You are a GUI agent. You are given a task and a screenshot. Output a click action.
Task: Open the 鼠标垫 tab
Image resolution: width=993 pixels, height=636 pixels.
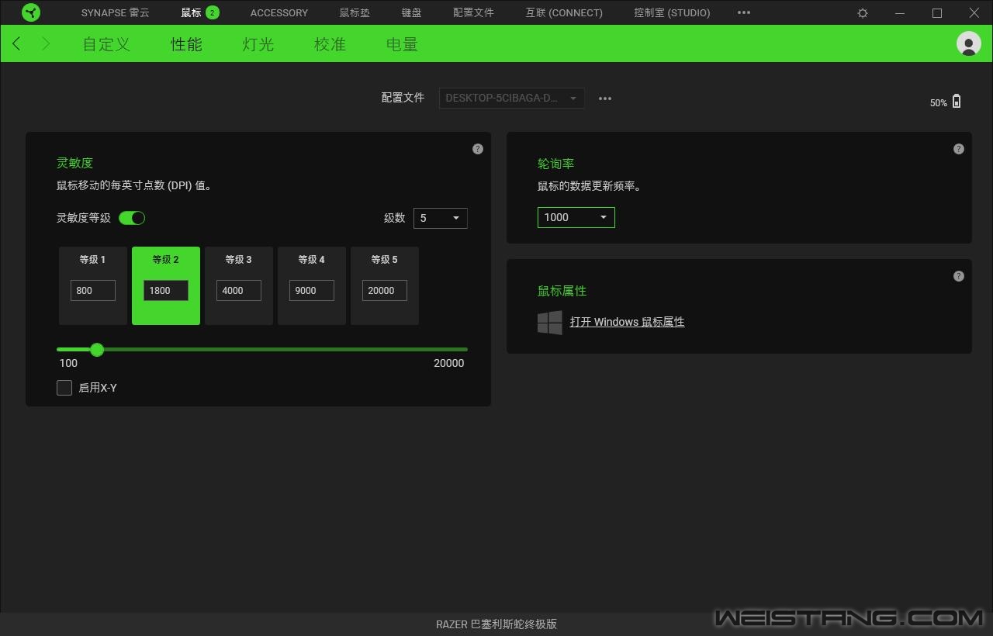pyautogui.click(x=355, y=12)
